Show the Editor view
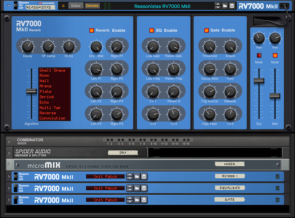The width and height of the screenshot is (295, 218). (76, 5)
